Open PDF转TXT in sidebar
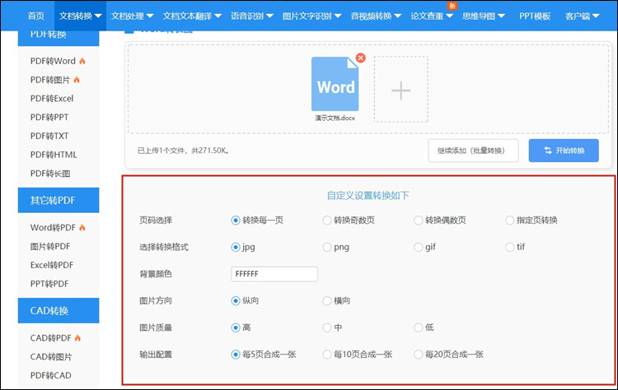618x390 pixels. pos(49,136)
